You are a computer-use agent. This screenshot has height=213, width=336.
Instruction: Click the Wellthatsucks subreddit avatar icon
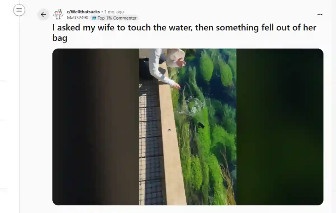point(58,14)
